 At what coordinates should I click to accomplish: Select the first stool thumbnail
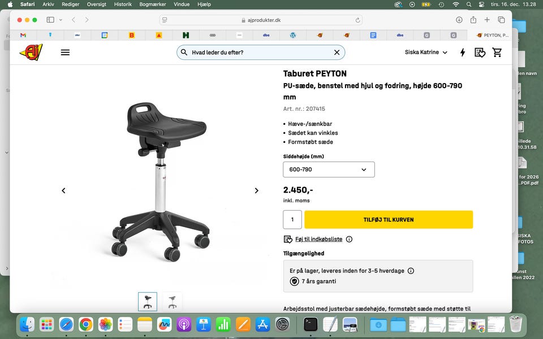[148, 302]
